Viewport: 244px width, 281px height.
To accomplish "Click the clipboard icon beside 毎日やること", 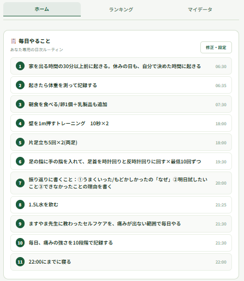I will [x=14, y=41].
